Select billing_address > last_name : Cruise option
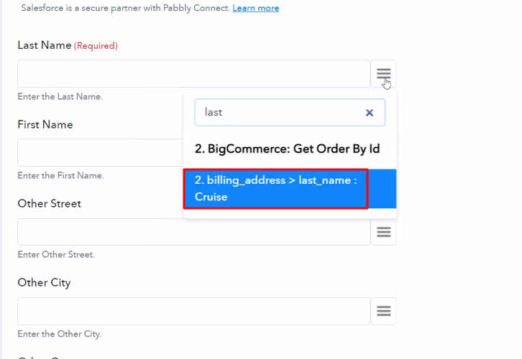 (290, 188)
